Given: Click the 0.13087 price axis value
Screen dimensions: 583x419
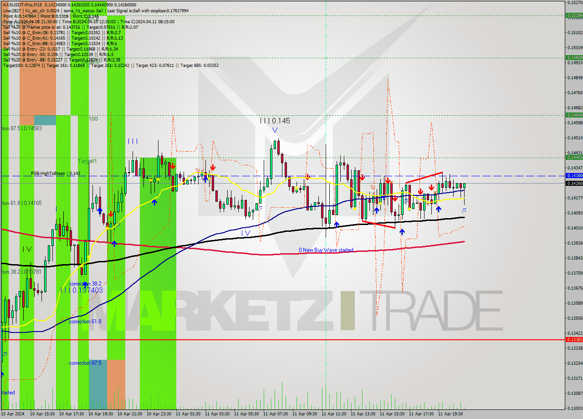Looking at the screenshot, I should click(x=574, y=393).
